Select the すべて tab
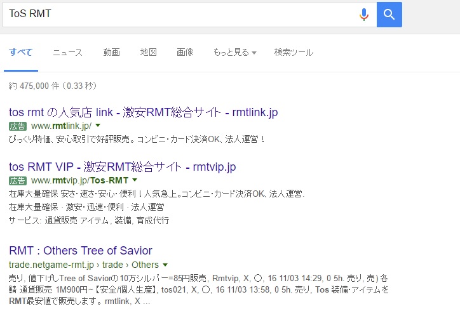Screen dimensions: 460x311 (x=21, y=52)
